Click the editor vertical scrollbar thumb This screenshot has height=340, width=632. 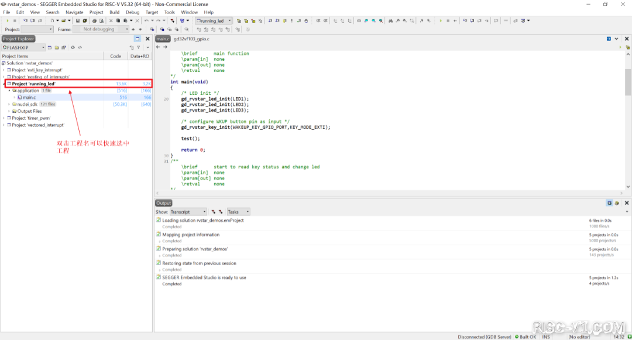(x=628, y=82)
